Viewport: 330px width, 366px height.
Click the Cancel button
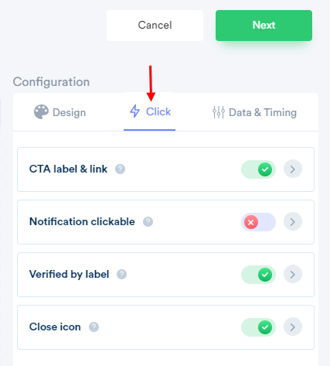155,26
